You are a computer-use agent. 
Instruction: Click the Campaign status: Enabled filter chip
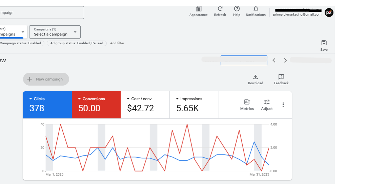click(21, 43)
